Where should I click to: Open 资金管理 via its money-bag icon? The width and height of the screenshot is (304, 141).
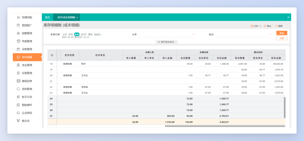(x=18, y=65)
